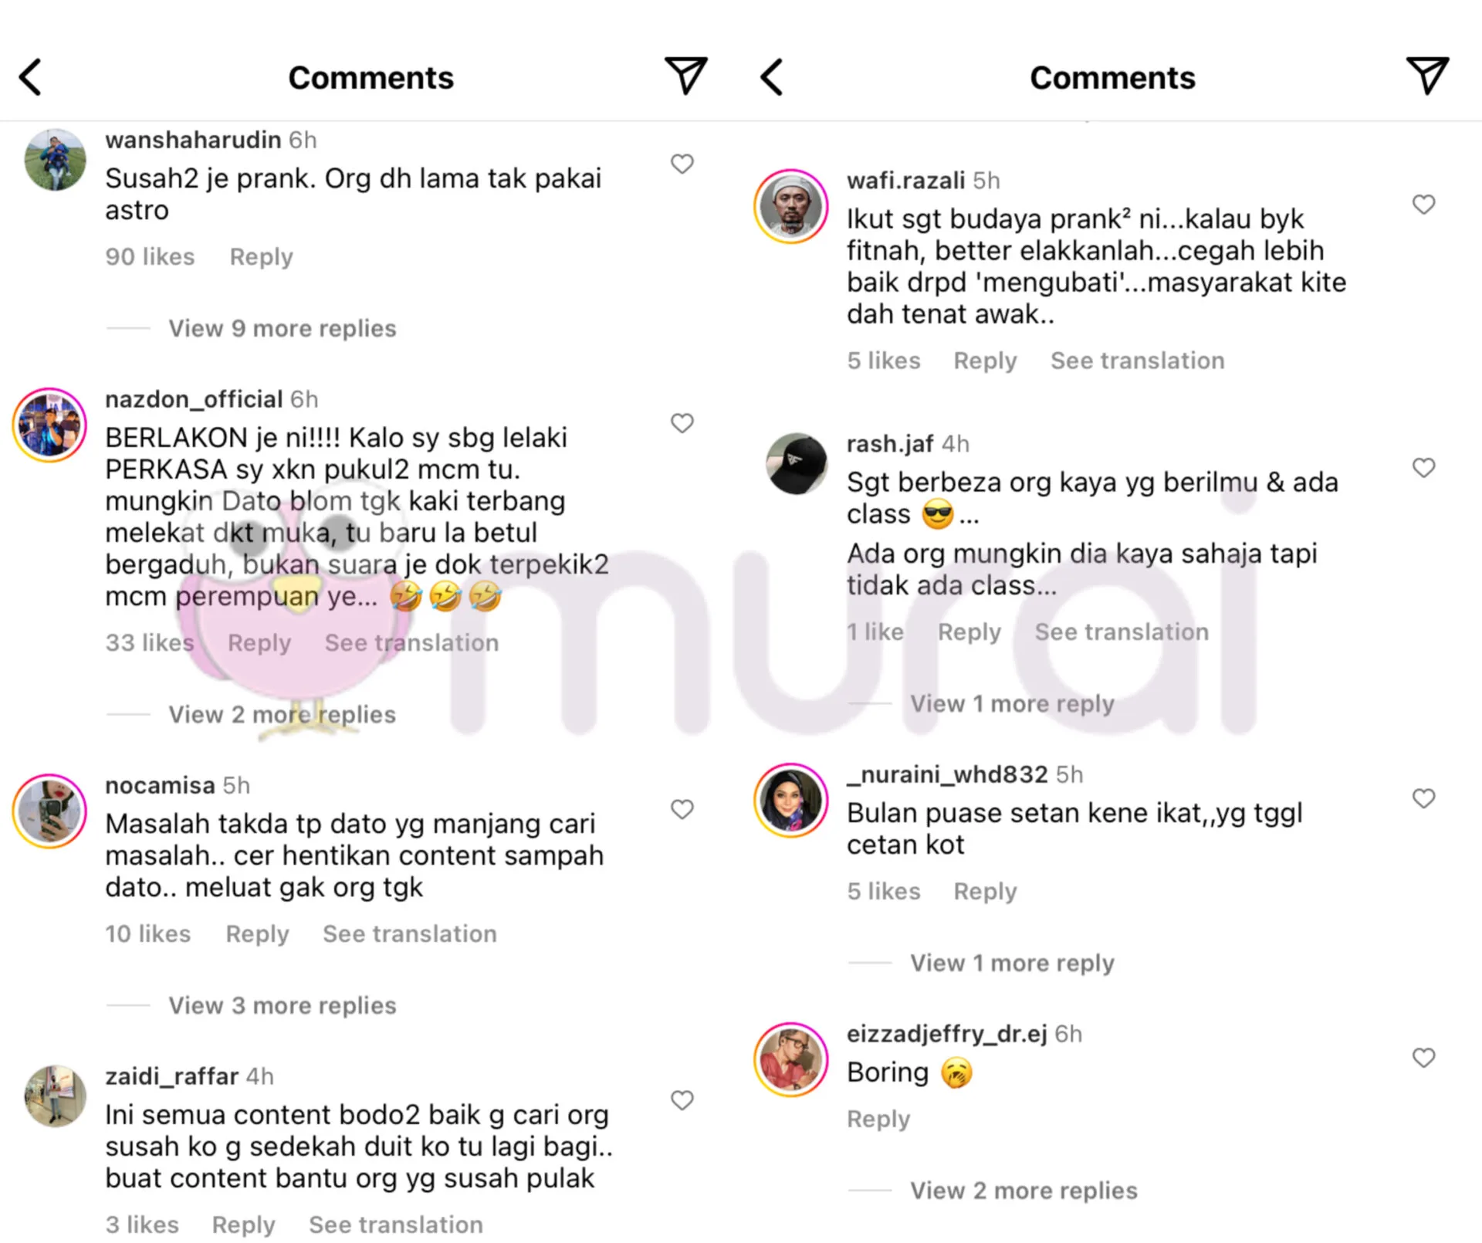Reply to zaidi_raffar's comment
The height and width of the screenshot is (1243, 1482).
243,1224
